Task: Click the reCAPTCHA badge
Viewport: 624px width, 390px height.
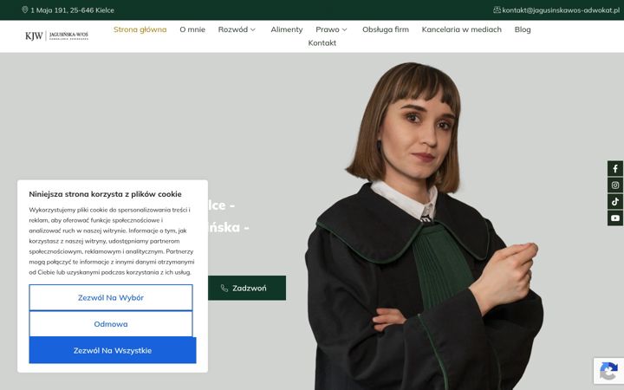Action: click(608, 371)
